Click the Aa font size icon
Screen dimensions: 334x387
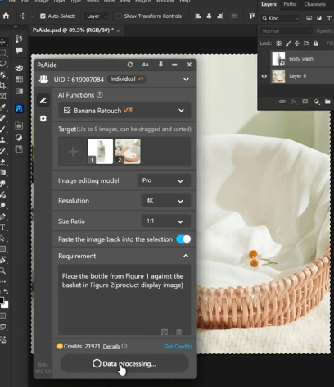pyautogui.click(x=145, y=65)
